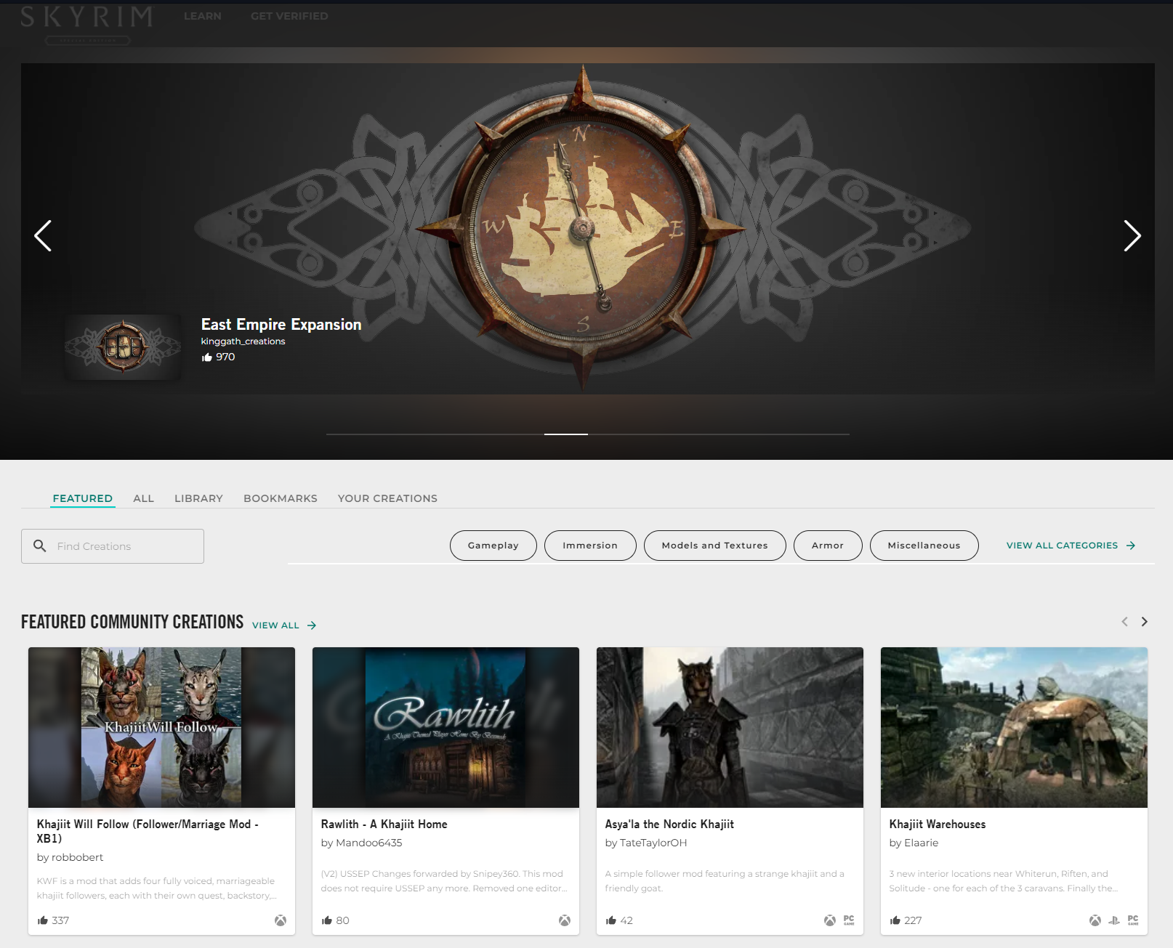Image resolution: width=1173 pixels, height=948 pixels.
Task: Click the Skyrim logo in header
Action: [x=87, y=24]
